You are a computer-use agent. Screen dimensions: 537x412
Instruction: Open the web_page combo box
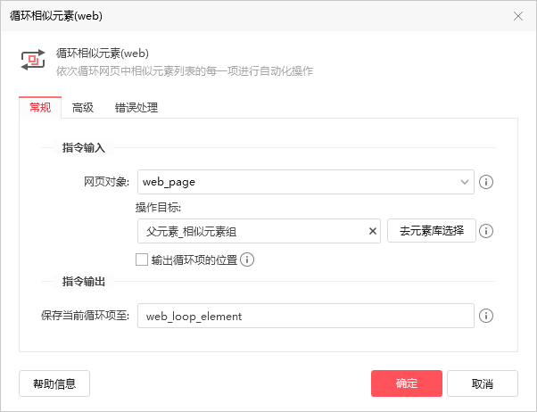[x=305, y=182]
